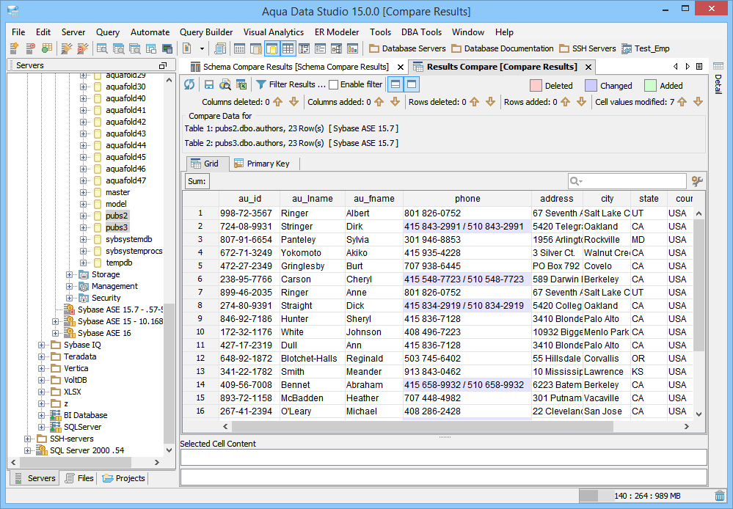Click the script scroll icon in toolbar
Image resolution: width=733 pixels, height=509 pixels.
(x=219, y=48)
